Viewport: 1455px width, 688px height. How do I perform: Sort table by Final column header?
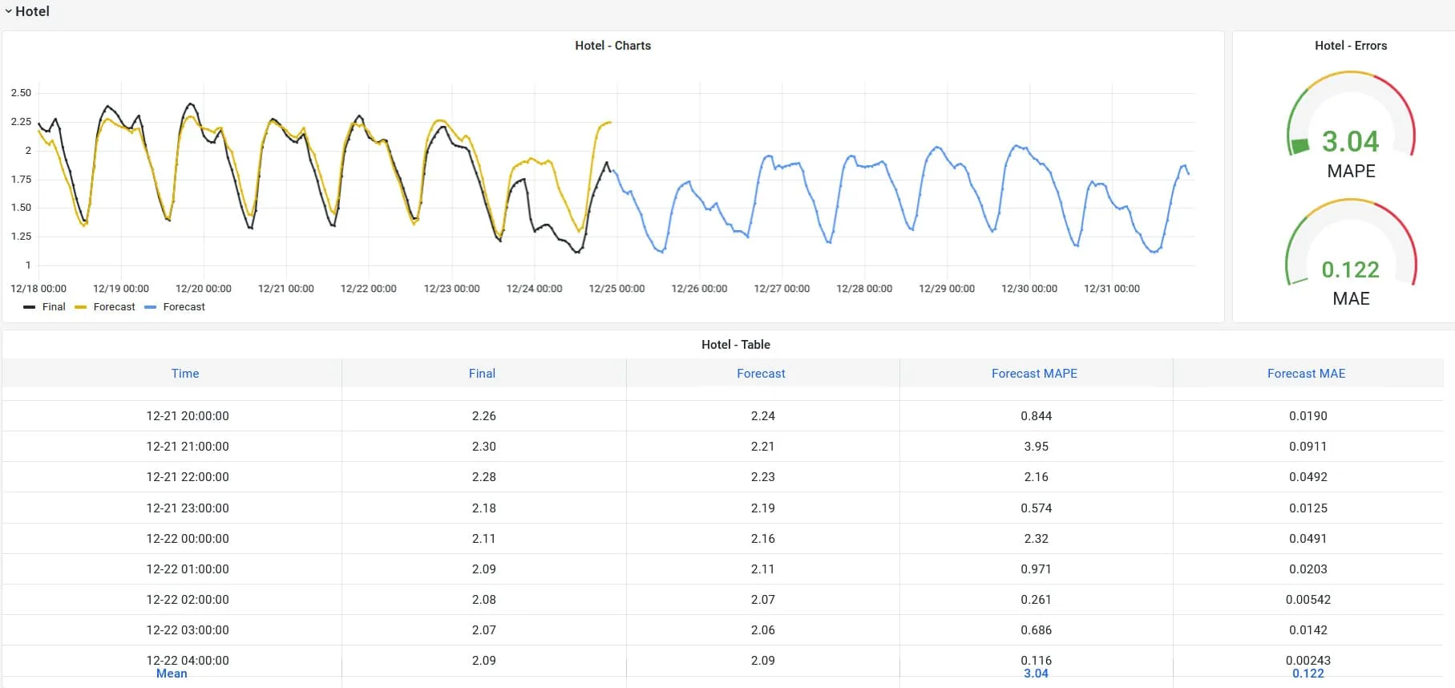click(x=482, y=374)
